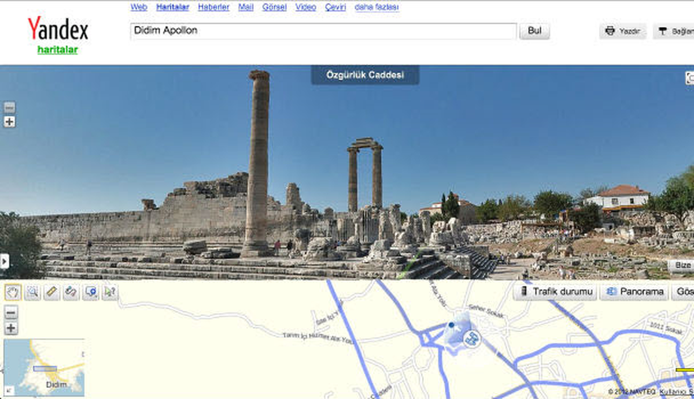Select the magnifier zoom-area tool
This screenshot has width=694, height=399.
tap(32, 293)
